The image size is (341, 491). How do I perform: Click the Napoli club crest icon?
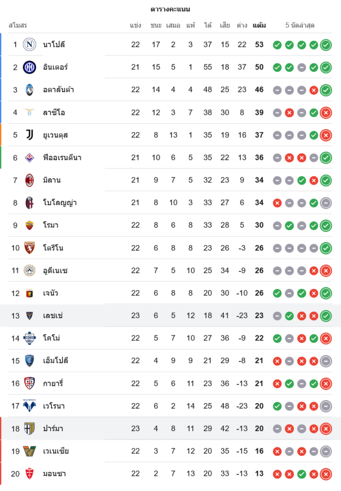coord(29,45)
